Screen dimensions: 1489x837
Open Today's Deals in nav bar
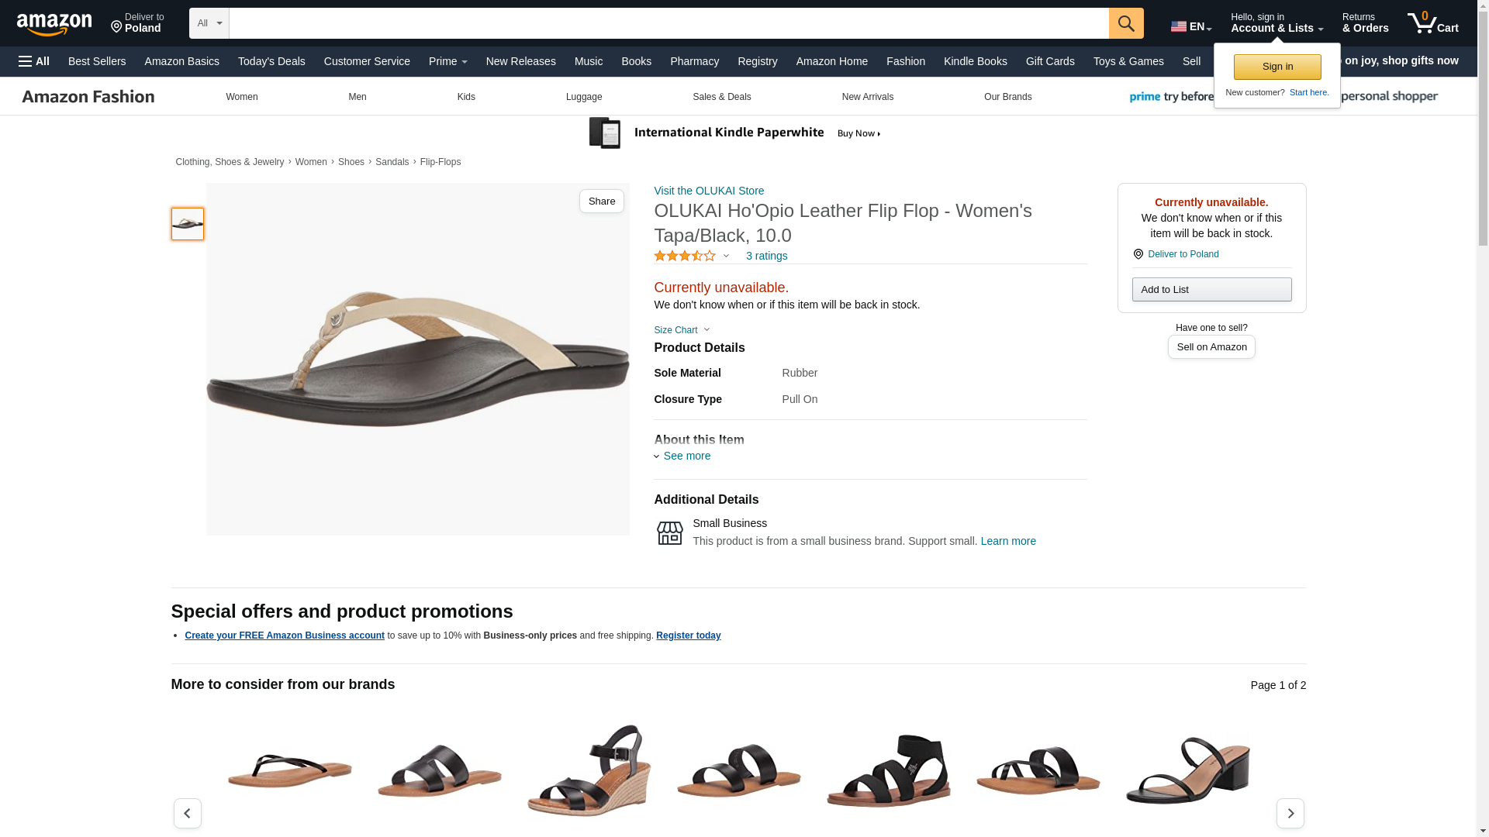(x=271, y=61)
